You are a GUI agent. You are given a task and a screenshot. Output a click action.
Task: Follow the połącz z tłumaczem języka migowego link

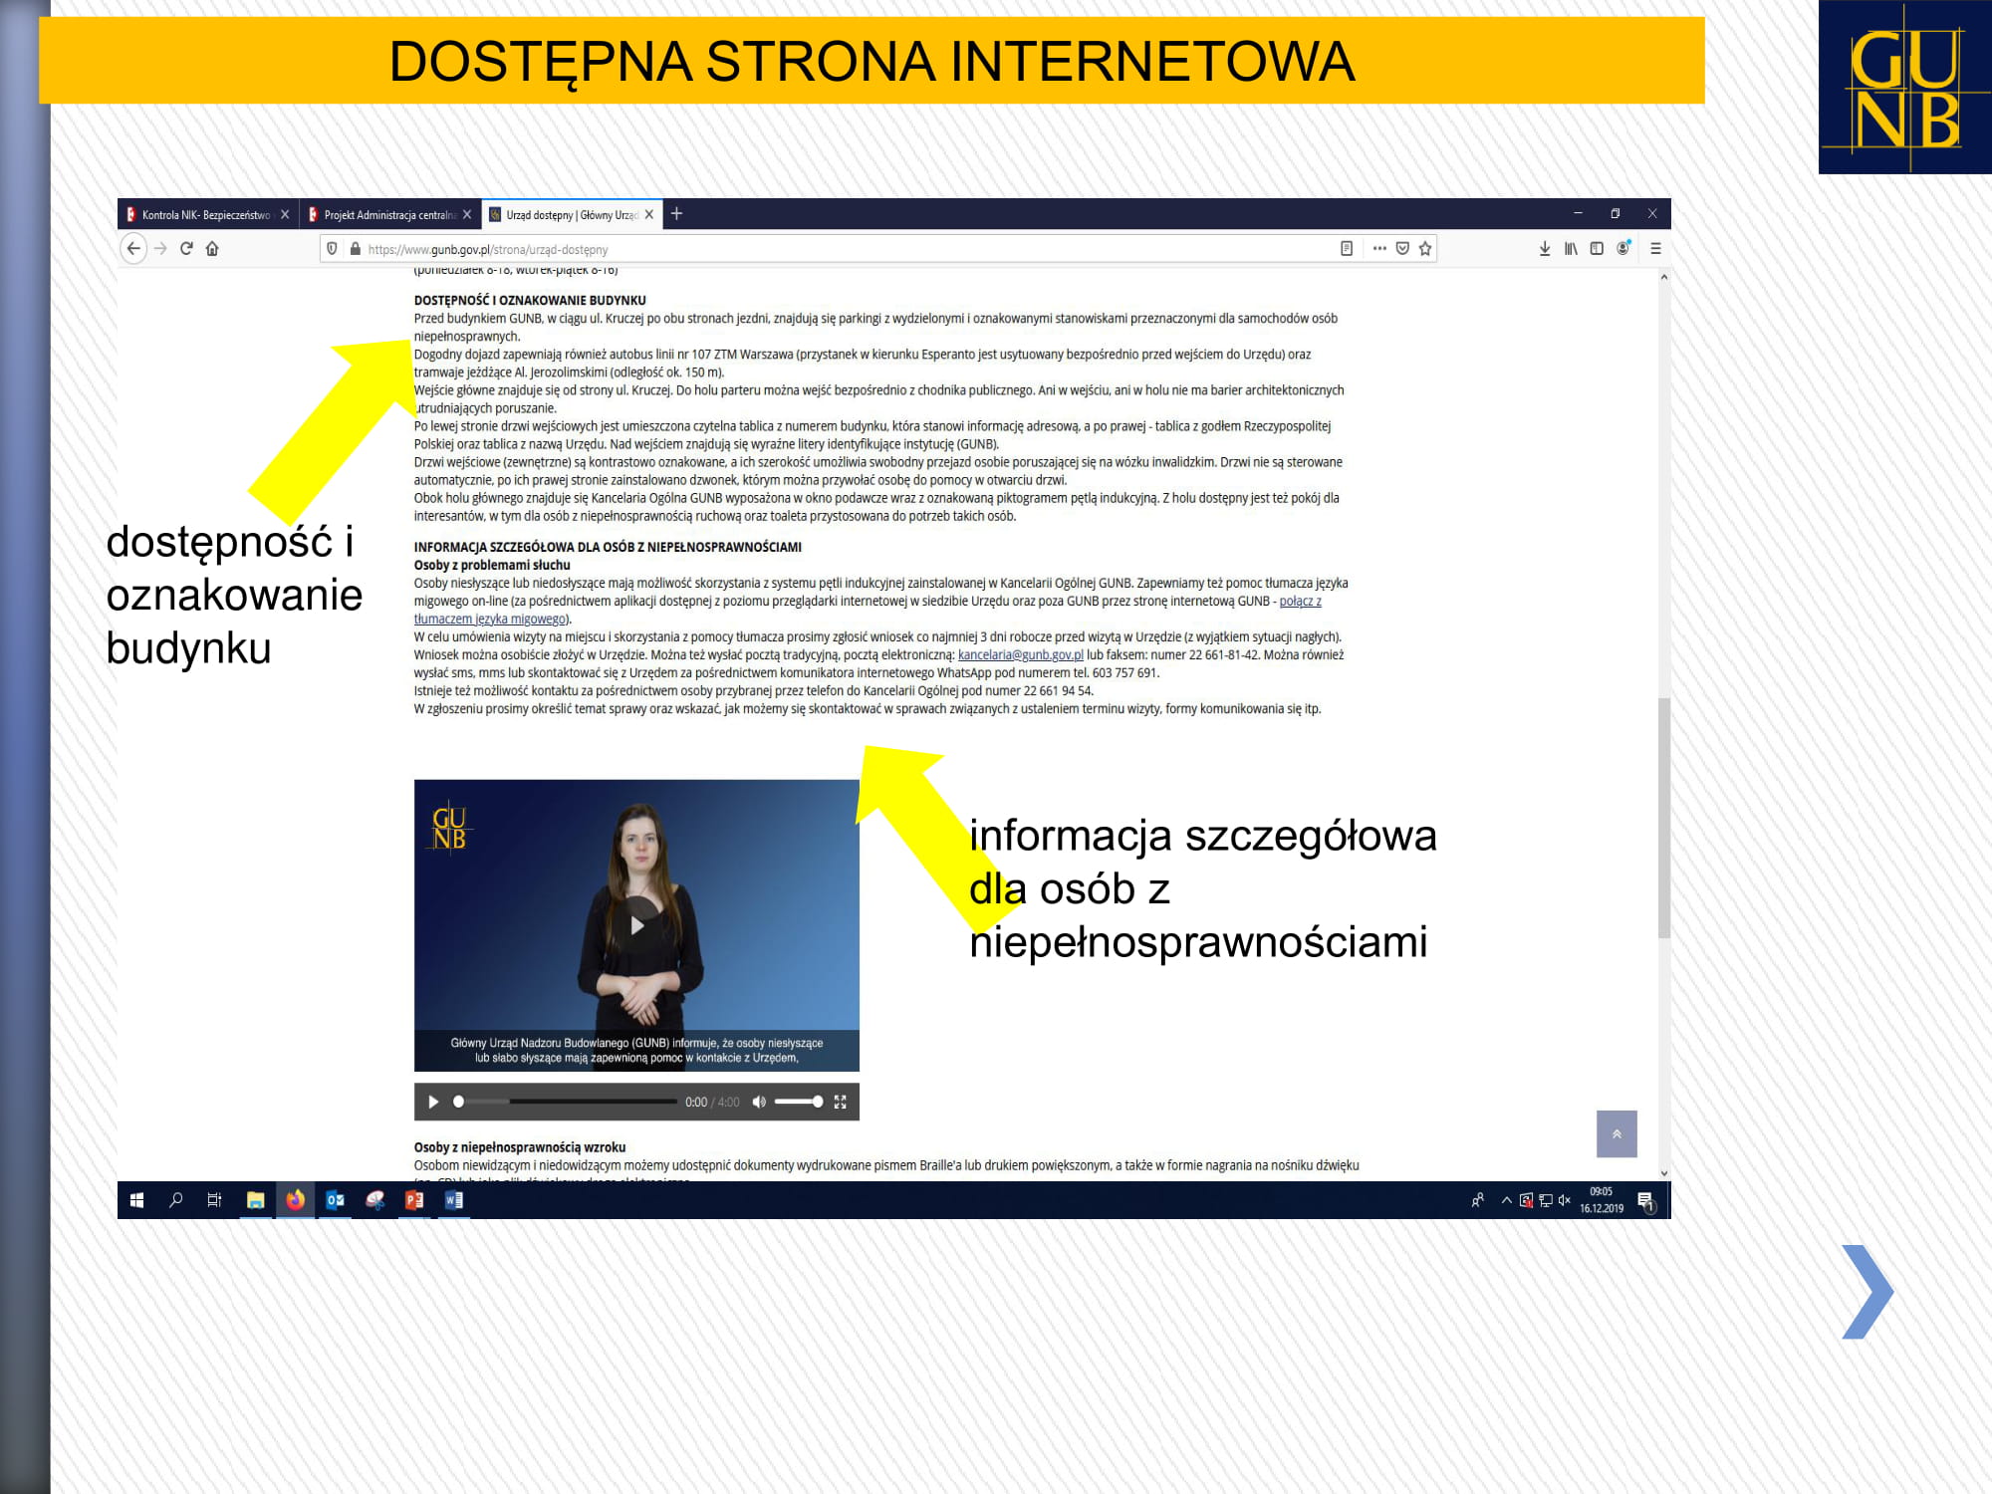[x=1300, y=601]
